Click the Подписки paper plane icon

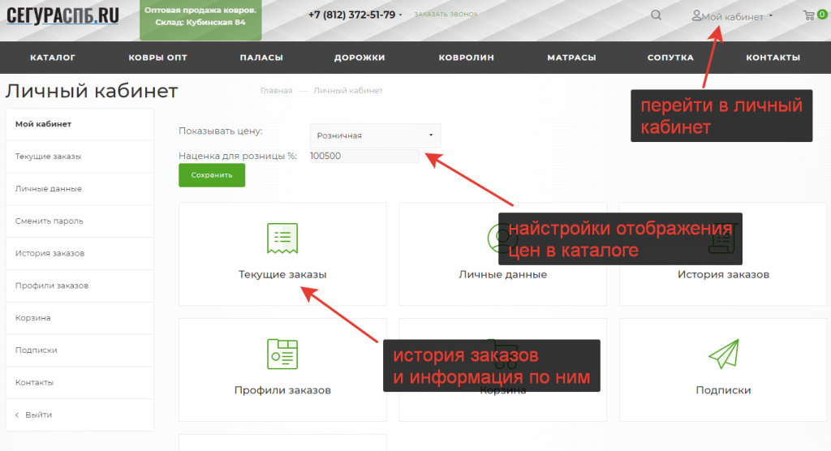(722, 354)
